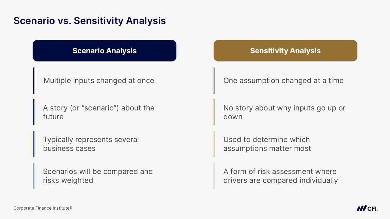Image resolution: width=390 pixels, height=219 pixels.
Task: Select the text Multiple inputs changed at once
Action: pos(99,81)
